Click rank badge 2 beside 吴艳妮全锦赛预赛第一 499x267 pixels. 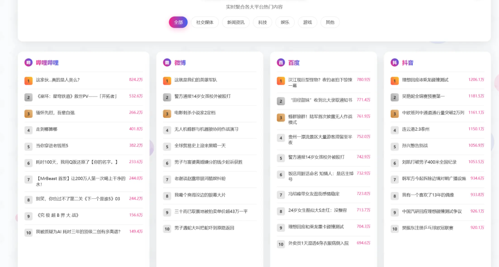point(395,97)
